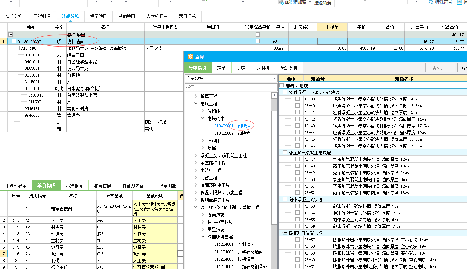Image resolution: width=467 pixels, height=269 pixels.
Task: Select tree item 011204002 拼碎石材墙面
Action: click(x=239, y=252)
